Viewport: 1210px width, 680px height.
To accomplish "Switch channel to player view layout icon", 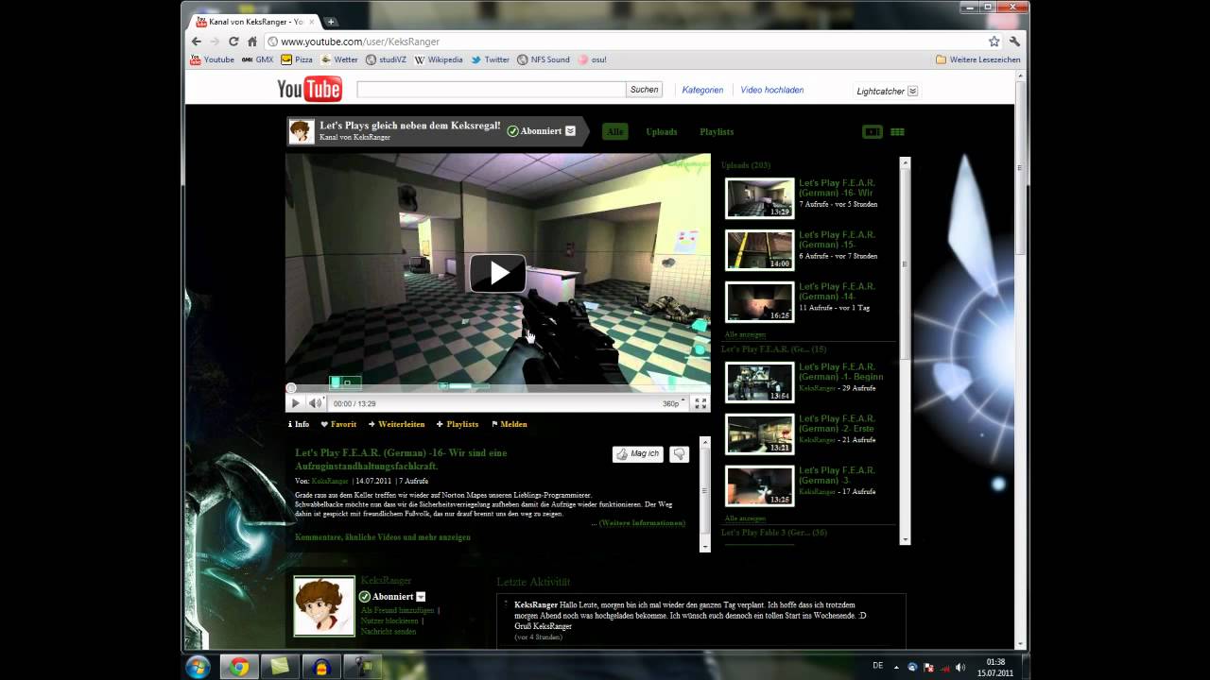I will coord(873,132).
